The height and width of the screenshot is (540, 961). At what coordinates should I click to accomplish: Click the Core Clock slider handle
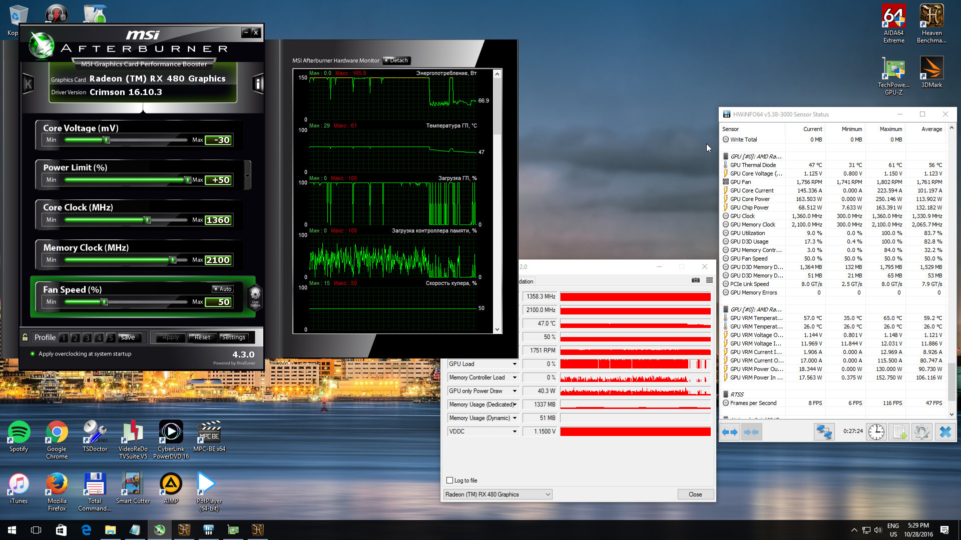pos(147,220)
